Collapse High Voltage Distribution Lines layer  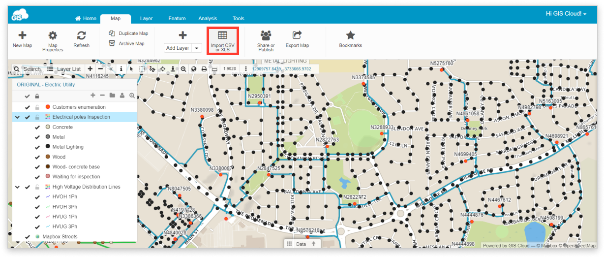(18, 187)
